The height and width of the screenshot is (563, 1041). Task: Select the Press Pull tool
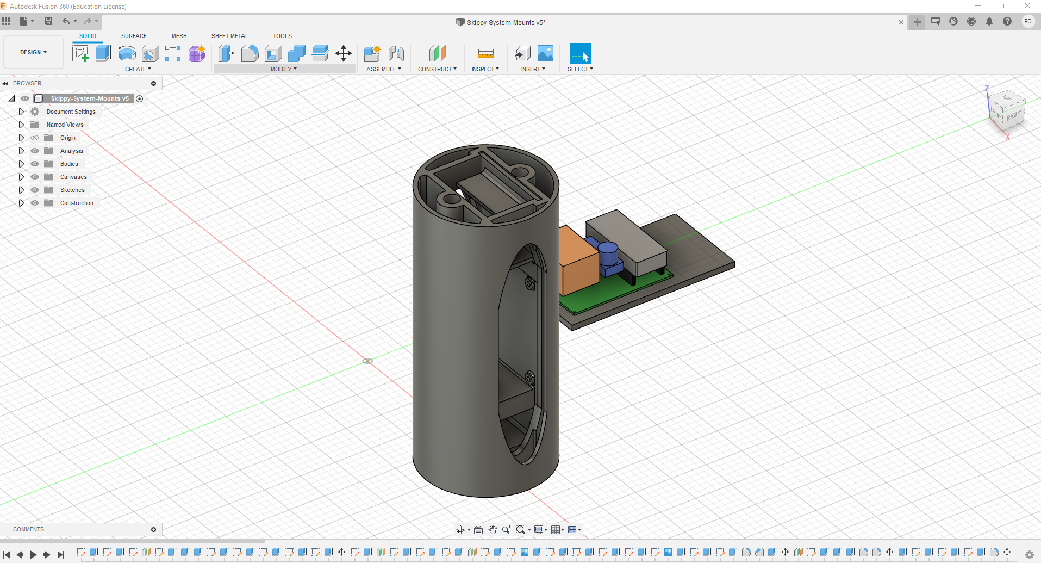point(226,53)
